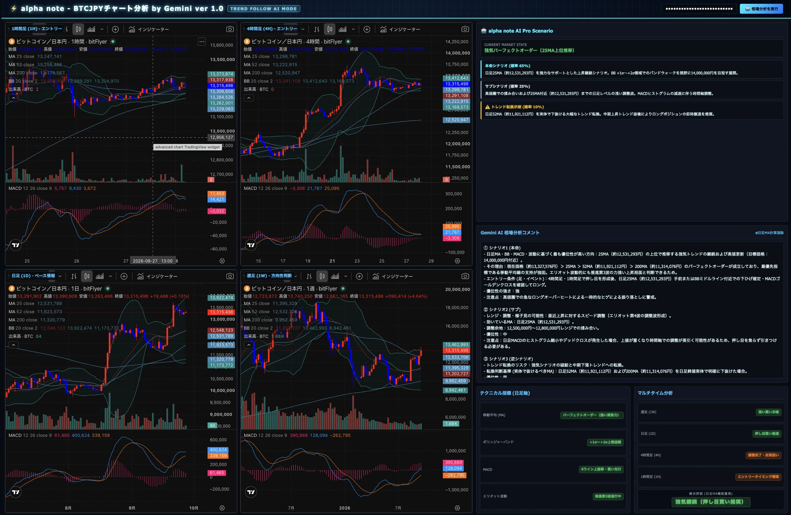
Task: Click the 強気継続 (押し目買い推奨) overall rating
Action: click(x=710, y=502)
